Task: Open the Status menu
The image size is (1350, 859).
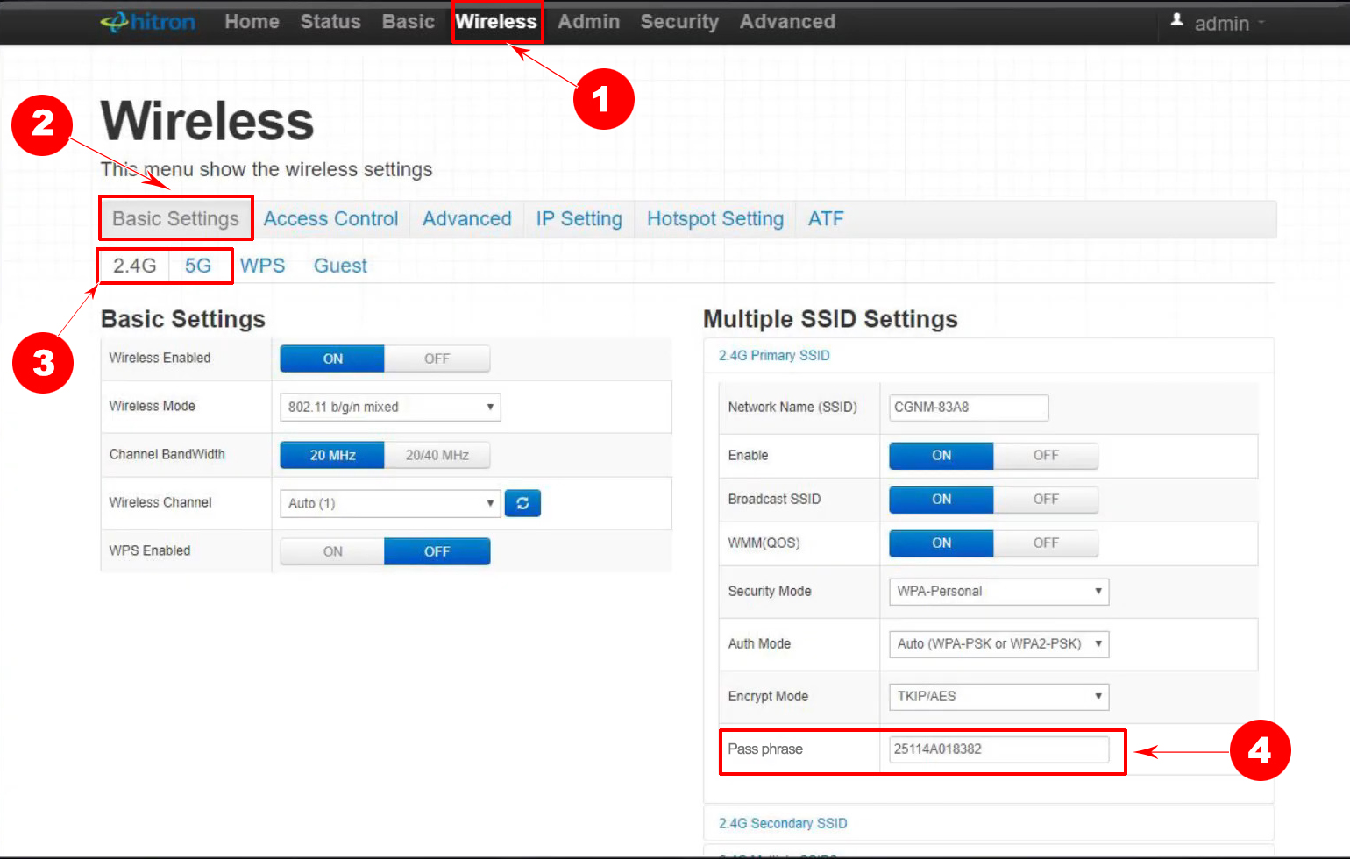Action: pos(330,21)
